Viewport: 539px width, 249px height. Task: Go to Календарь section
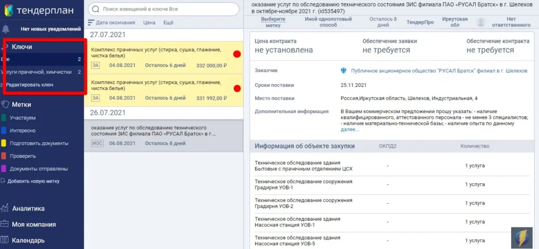coord(28,241)
